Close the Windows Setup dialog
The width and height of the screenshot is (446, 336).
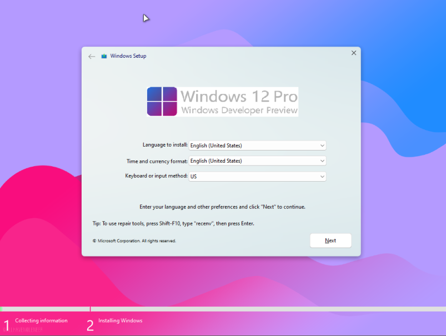point(353,53)
